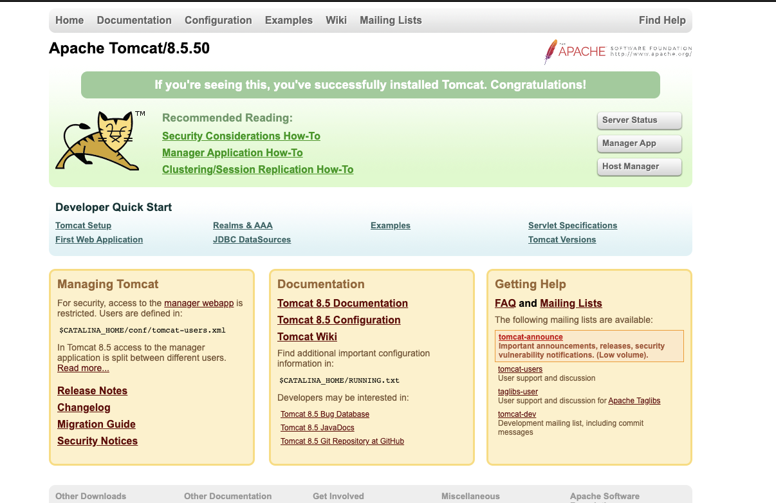The image size is (776, 503).
Task: Select Examples in the top navigation bar
Action: tap(288, 20)
